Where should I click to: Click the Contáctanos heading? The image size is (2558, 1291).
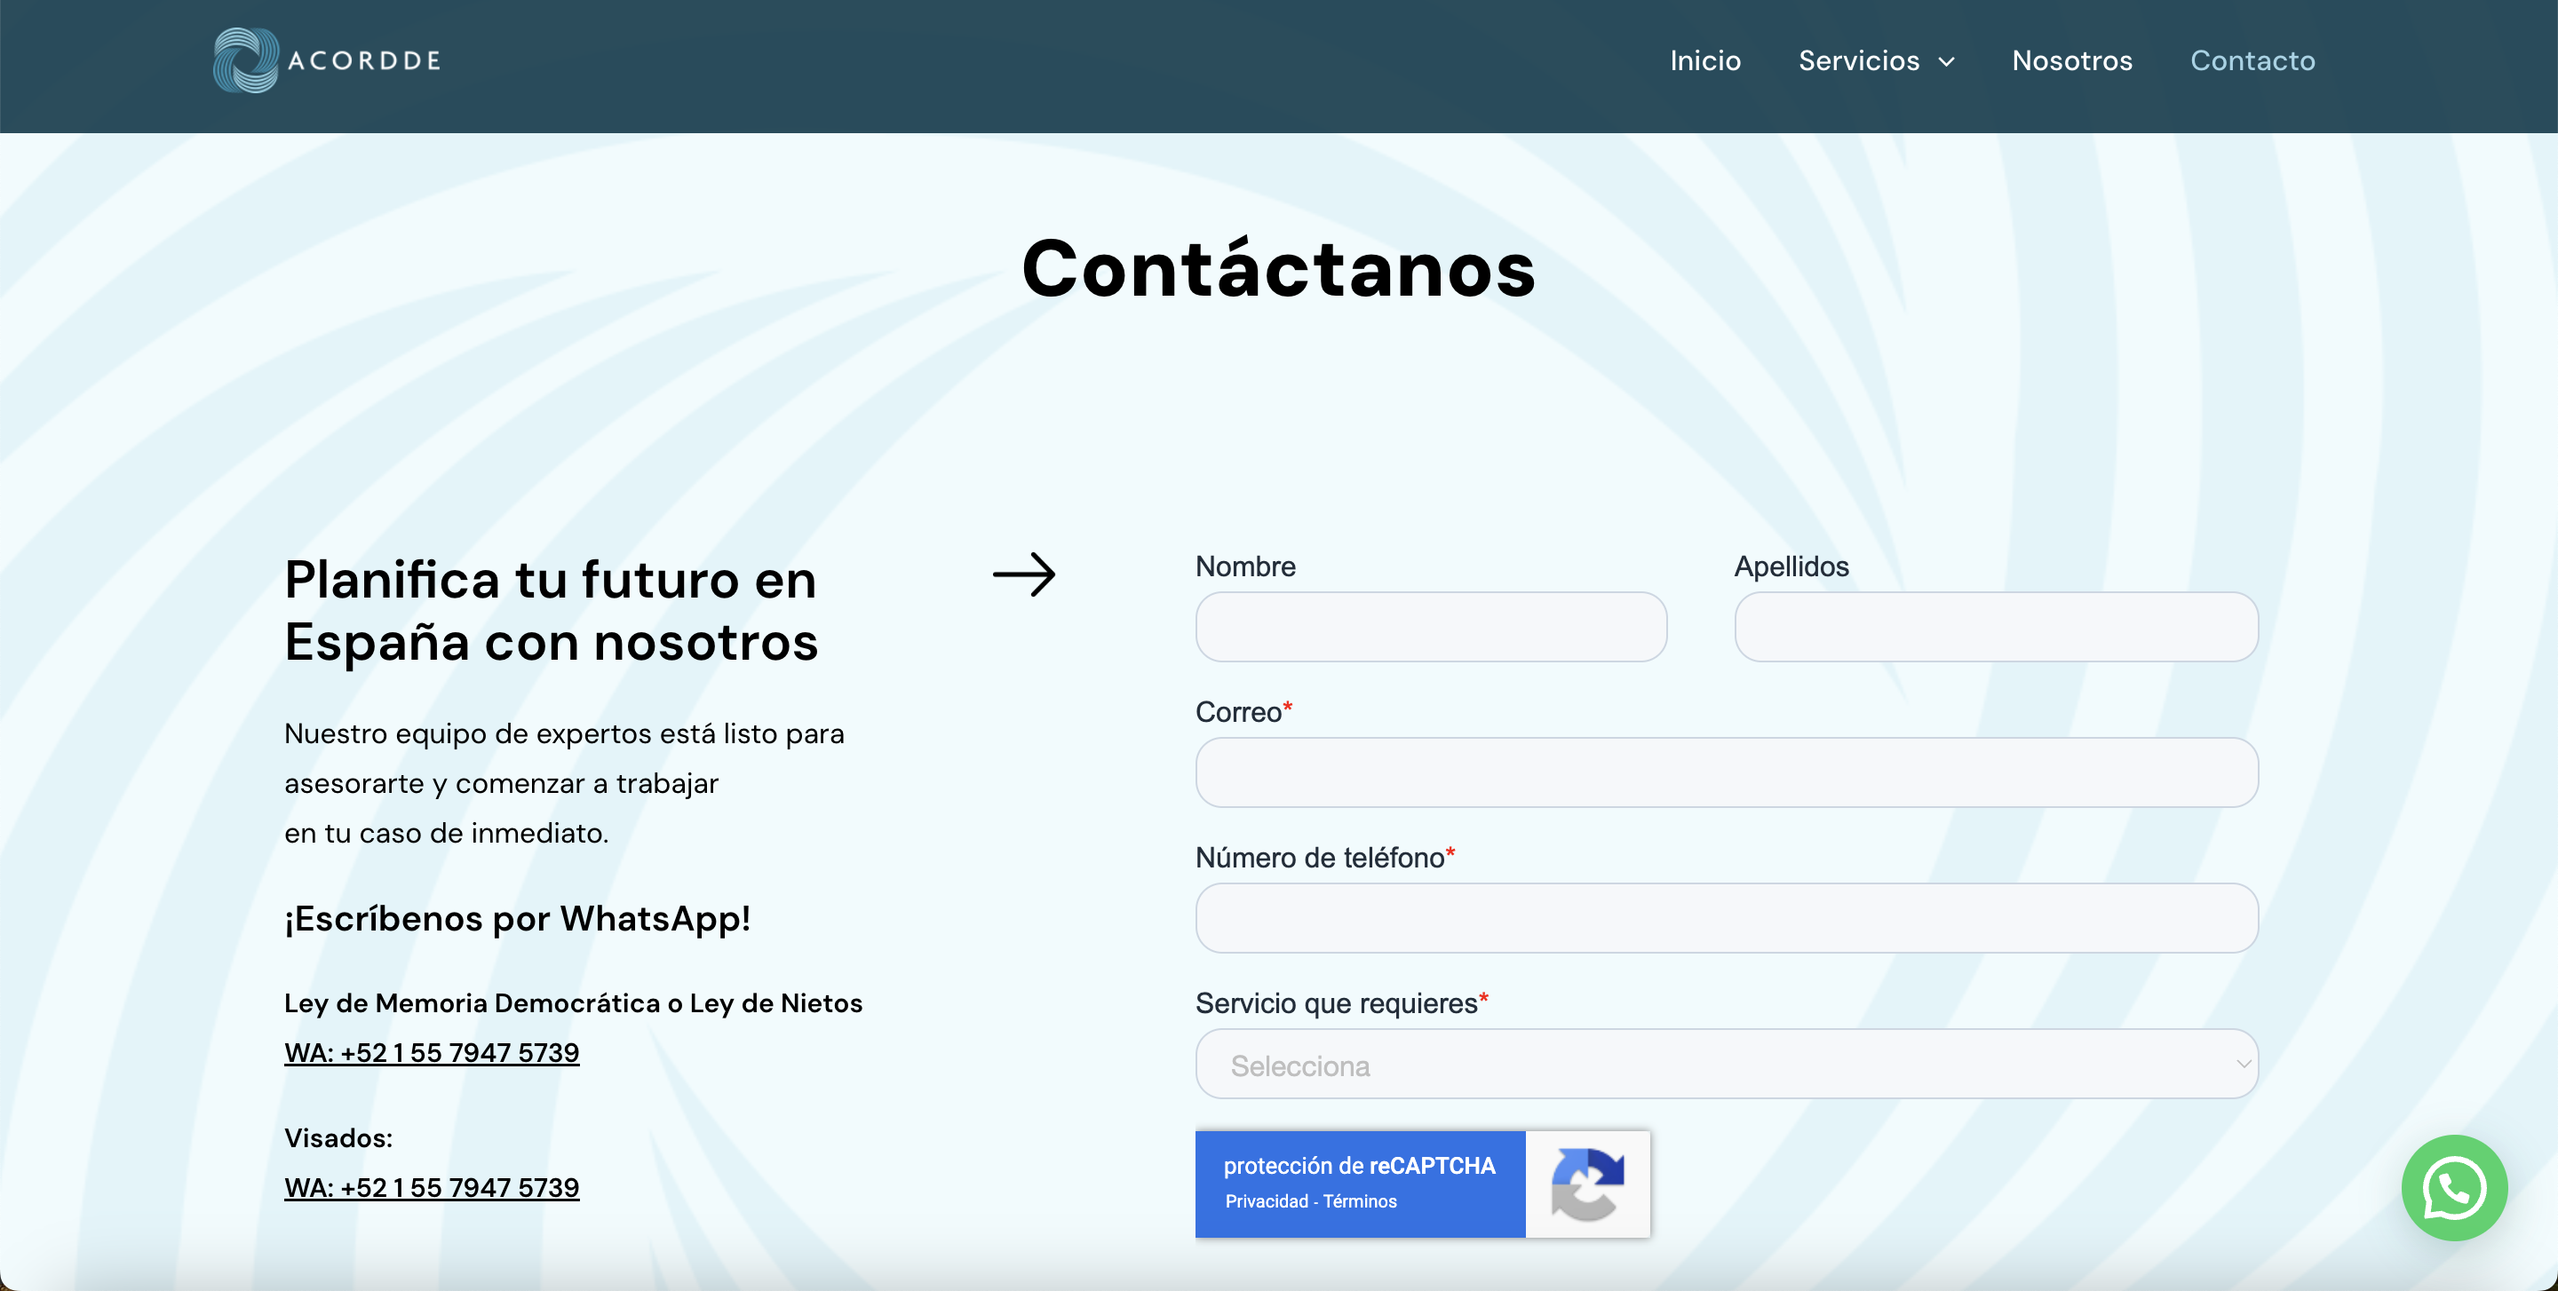pos(1279,268)
